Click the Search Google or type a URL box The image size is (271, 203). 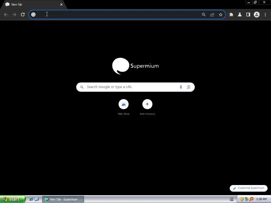pos(135,87)
